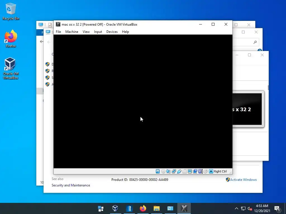Click the VM preview thumbnail in VirtualBox Manager

pyautogui.click(x=247, y=109)
